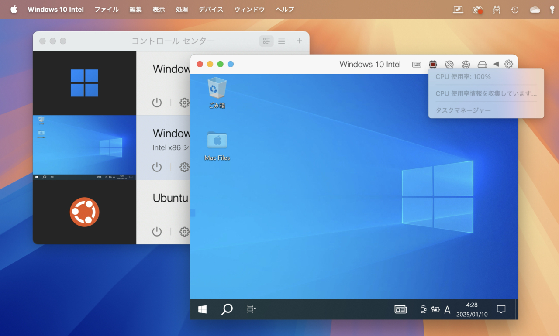Click the red CPU usage chip icon

coord(433,65)
